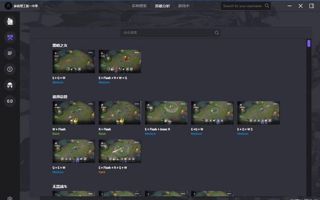Open the helmet champion sidebar icon
The image size is (320, 200).
(x=10, y=85)
